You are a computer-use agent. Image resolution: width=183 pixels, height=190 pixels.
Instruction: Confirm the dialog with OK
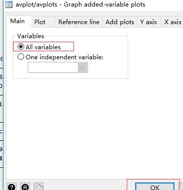pos(155,186)
